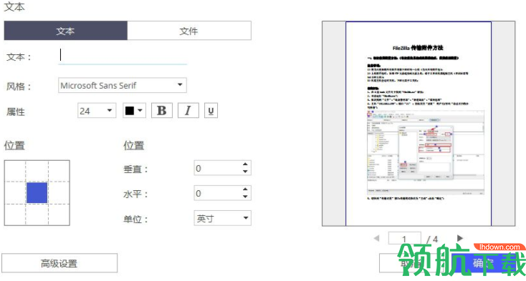Screen dimensions: 526x281
Task: Switch to the 文本 tab
Action: tap(65, 31)
